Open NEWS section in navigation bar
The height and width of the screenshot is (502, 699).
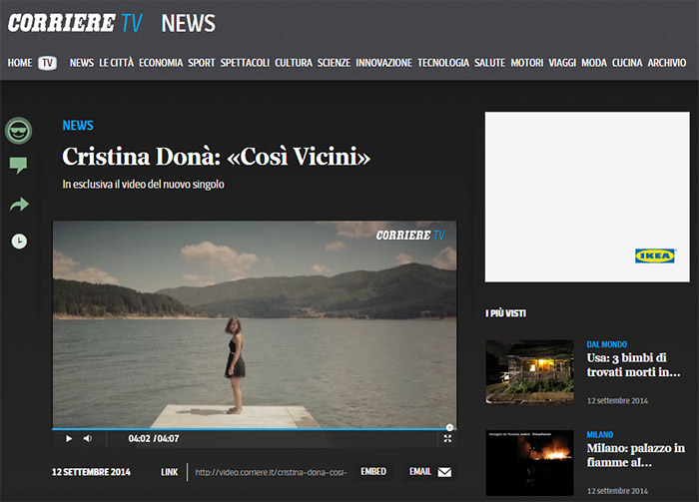click(82, 63)
